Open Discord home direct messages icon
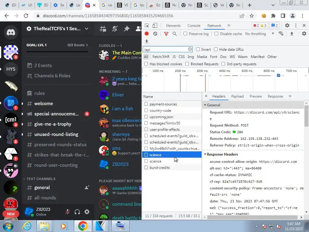 point(11,32)
